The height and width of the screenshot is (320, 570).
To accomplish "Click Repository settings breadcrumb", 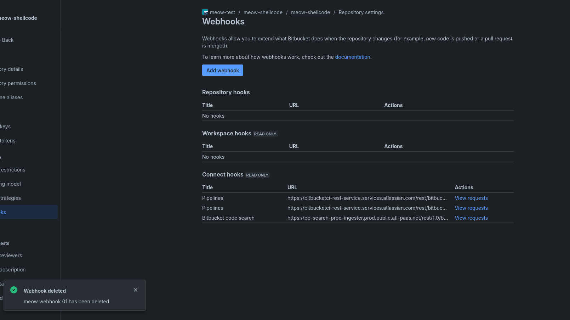I will coord(361,12).
